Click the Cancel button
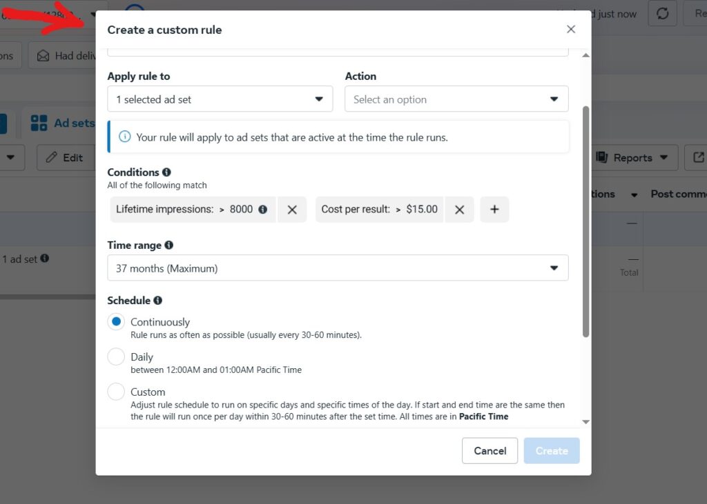Image resolution: width=707 pixels, height=504 pixels. [x=490, y=451]
